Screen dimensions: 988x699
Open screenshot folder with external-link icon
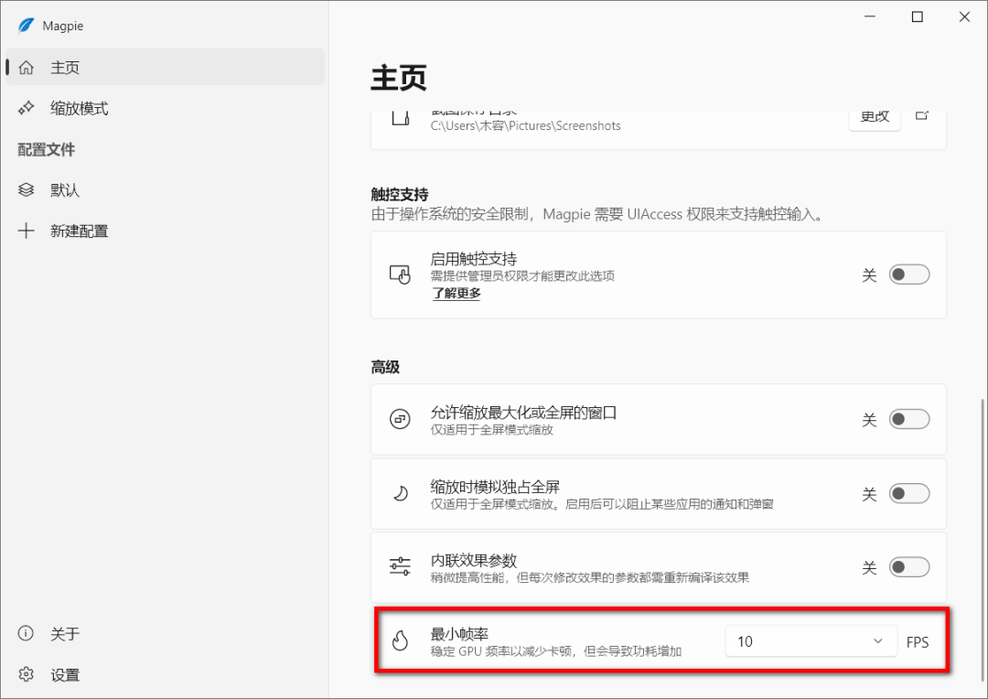[922, 116]
